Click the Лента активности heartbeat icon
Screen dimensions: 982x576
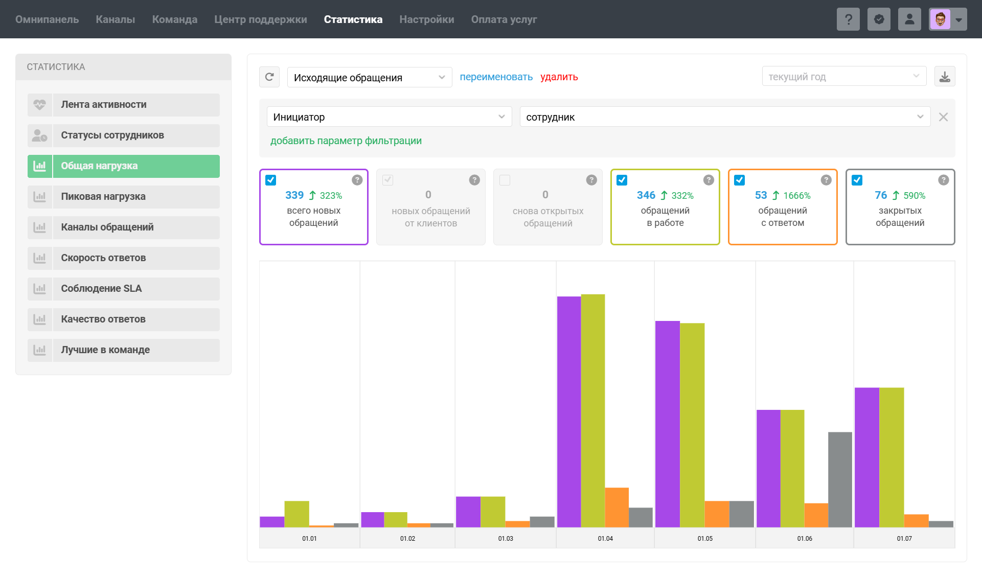coord(40,105)
